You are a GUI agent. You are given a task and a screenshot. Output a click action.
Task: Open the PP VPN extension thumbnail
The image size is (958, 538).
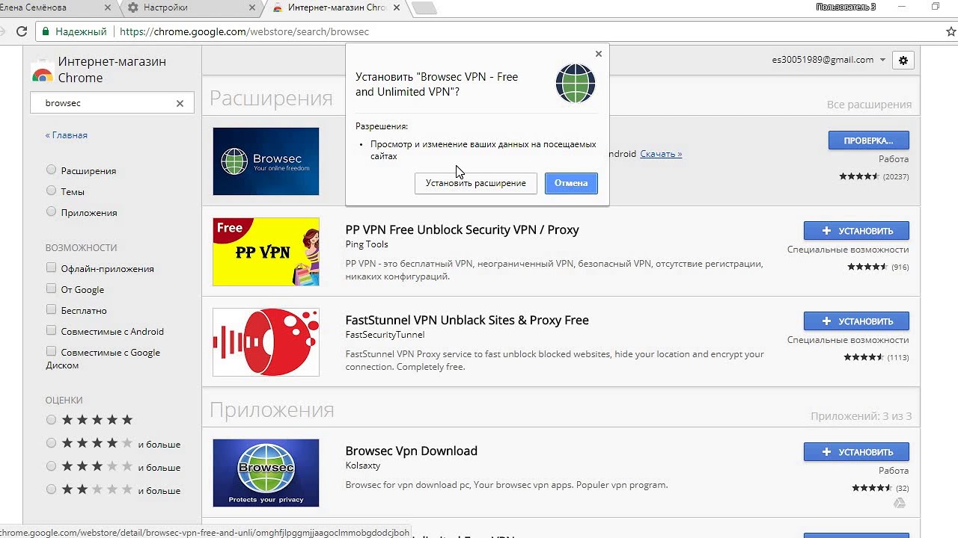(266, 252)
